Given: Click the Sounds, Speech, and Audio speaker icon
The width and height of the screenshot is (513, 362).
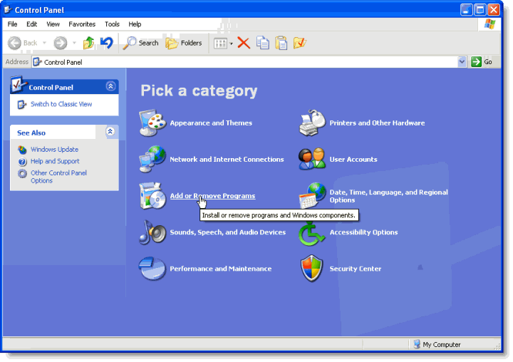Looking at the screenshot, I should 152,232.
